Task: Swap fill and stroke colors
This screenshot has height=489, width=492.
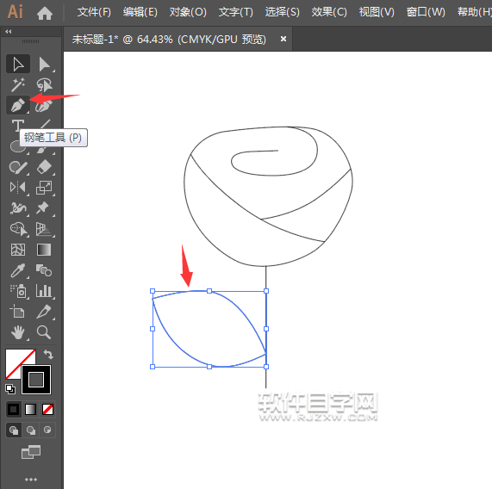Action: pos(48,354)
